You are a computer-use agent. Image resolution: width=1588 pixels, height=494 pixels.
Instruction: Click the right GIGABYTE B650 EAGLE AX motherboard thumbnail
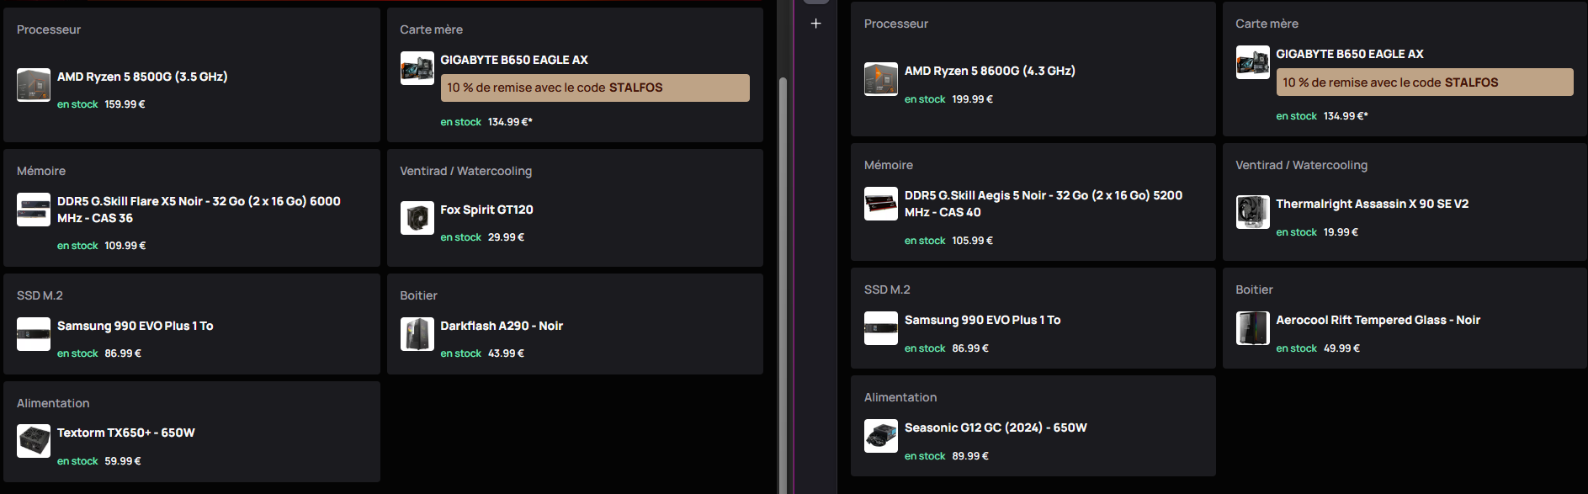pyautogui.click(x=1253, y=62)
